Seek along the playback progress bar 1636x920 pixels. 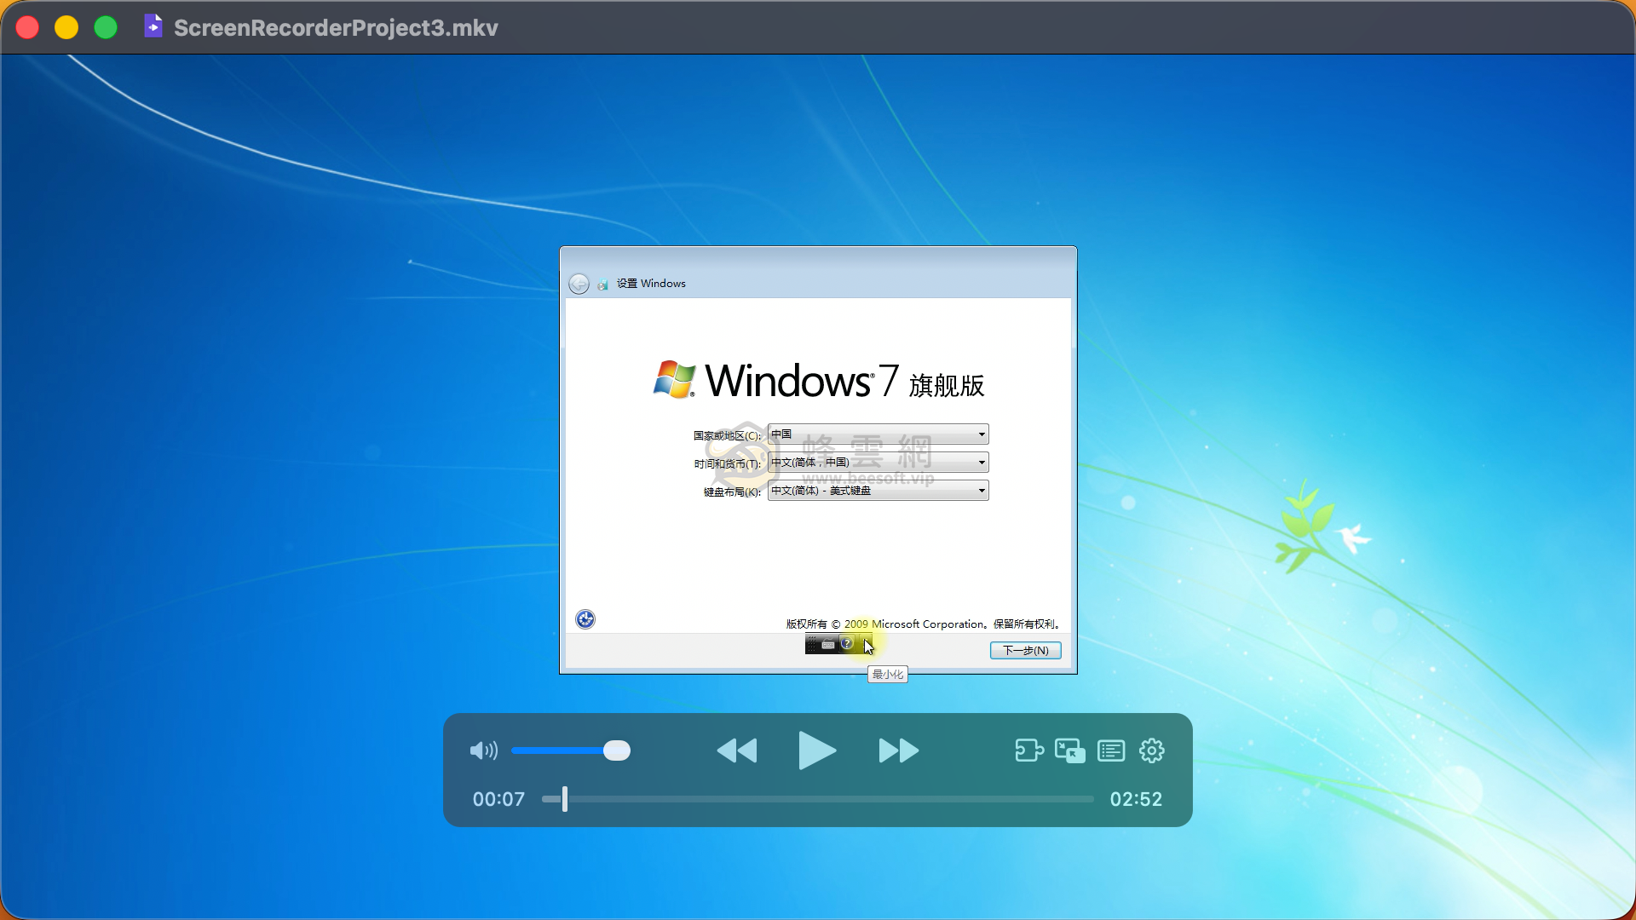click(x=818, y=799)
